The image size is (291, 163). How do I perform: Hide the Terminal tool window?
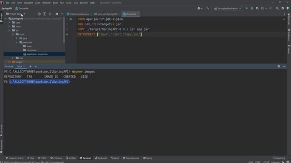pyautogui.click(x=284, y=67)
